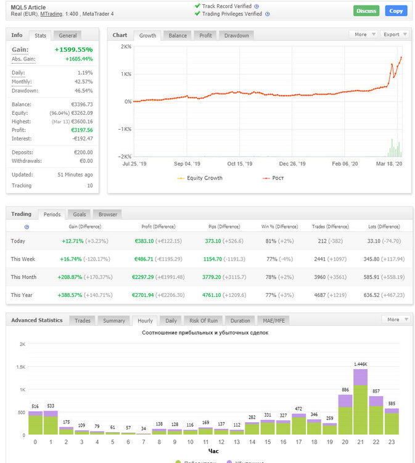Switch to the General info tab
The width and height of the screenshot is (415, 463).
68,35
